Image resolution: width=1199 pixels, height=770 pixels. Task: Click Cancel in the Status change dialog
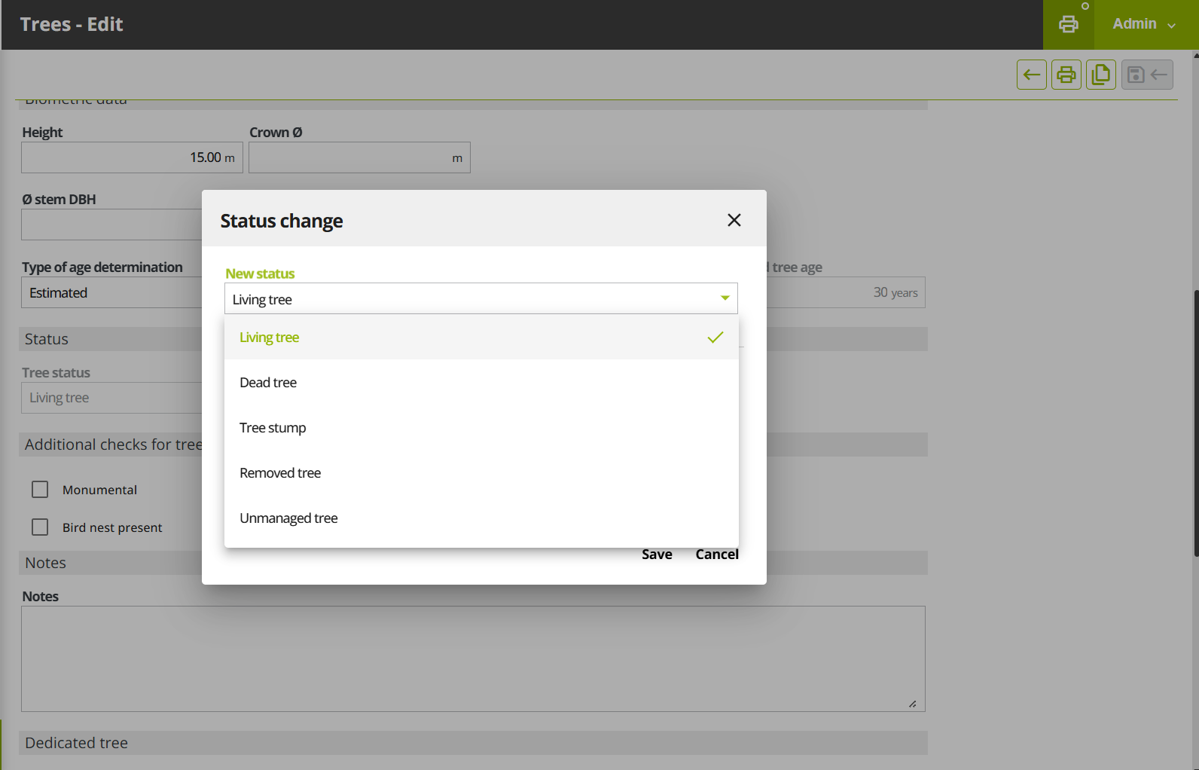click(x=716, y=555)
